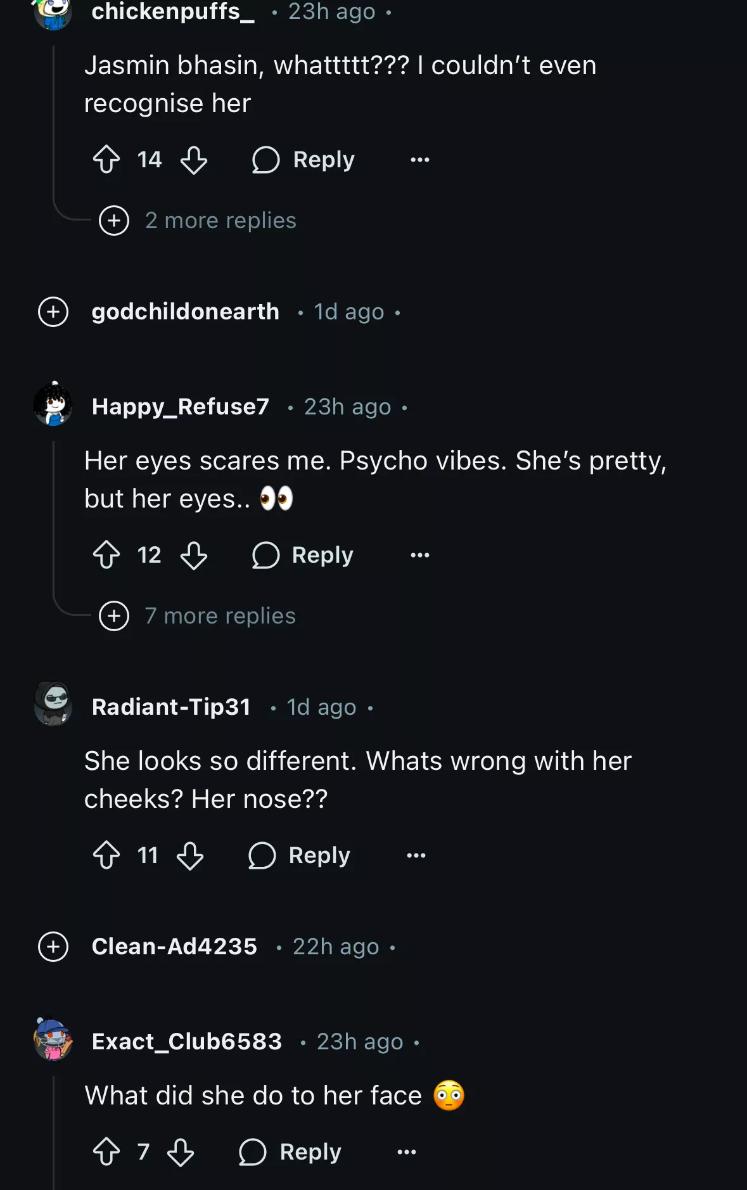Image resolution: width=747 pixels, height=1190 pixels.
Task: Downvote Radiant-Tip31's comment
Action: tap(190, 855)
